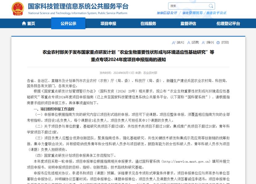
Task: Switch to the 项目申报 menu item
Action: pos(108,23)
